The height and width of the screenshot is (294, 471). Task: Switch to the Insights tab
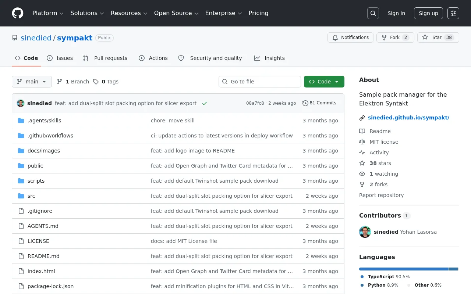pos(269,58)
